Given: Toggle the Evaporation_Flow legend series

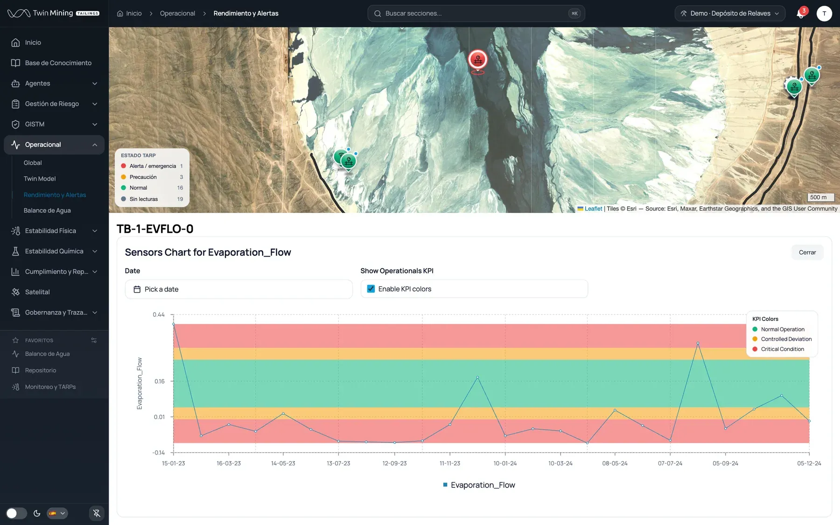Looking at the screenshot, I should [x=479, y=485].
